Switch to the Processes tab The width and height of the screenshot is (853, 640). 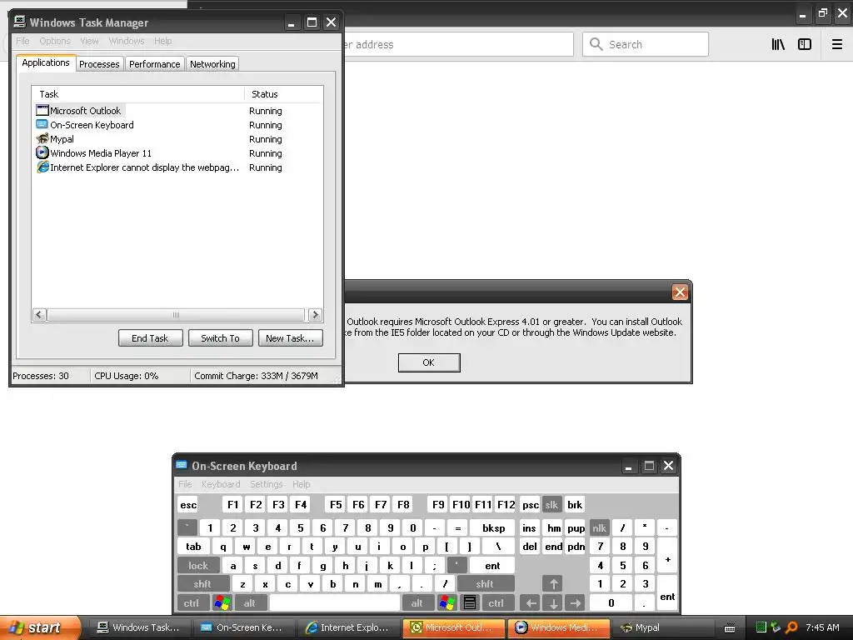pos(100,64)
